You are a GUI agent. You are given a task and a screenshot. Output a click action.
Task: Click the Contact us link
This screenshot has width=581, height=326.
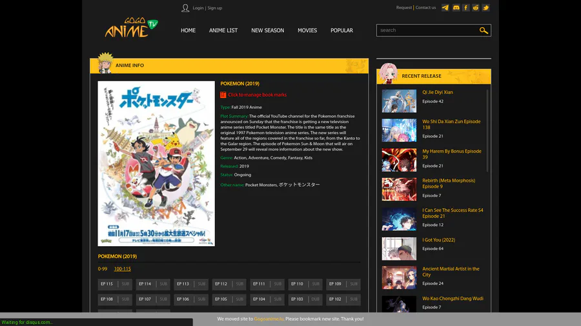click(x=425, y=7)
